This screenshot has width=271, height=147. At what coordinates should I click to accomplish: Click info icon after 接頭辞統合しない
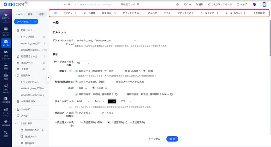171,94
